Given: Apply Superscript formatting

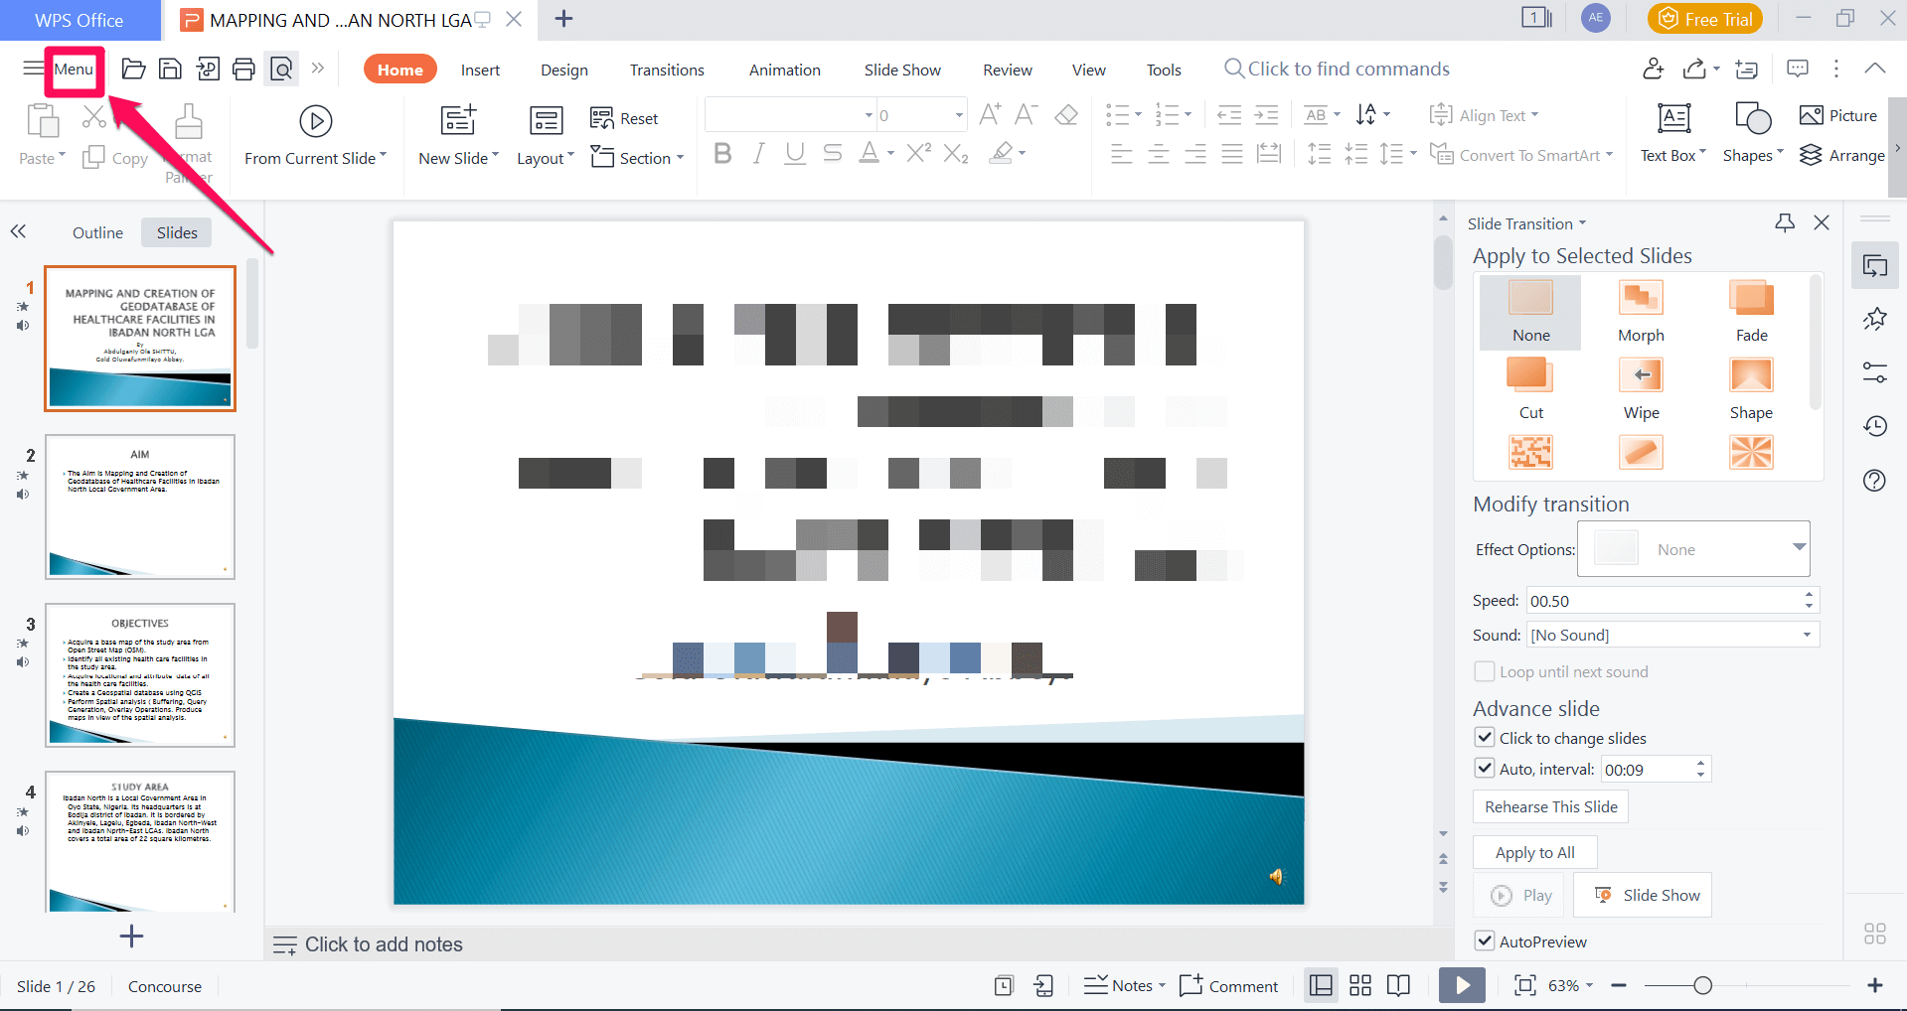Looking at the screenshot, I should click(x=918, y=153).
